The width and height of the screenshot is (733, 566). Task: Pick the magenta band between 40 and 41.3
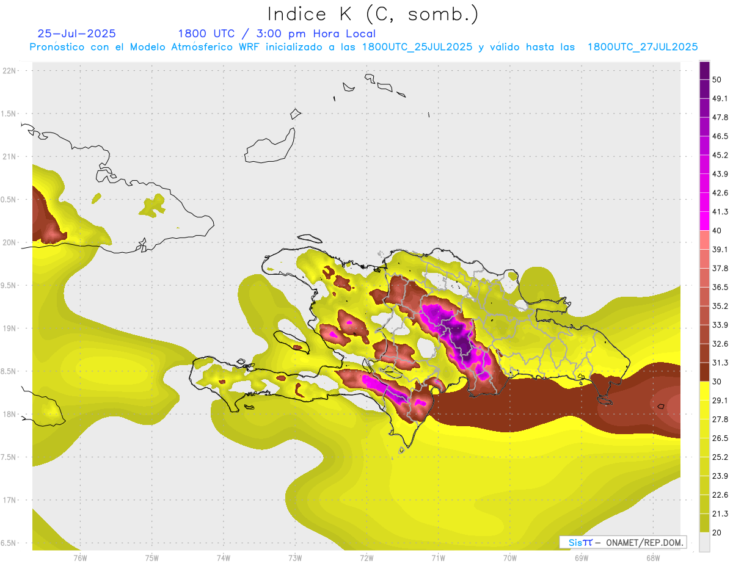pos(704,221)
